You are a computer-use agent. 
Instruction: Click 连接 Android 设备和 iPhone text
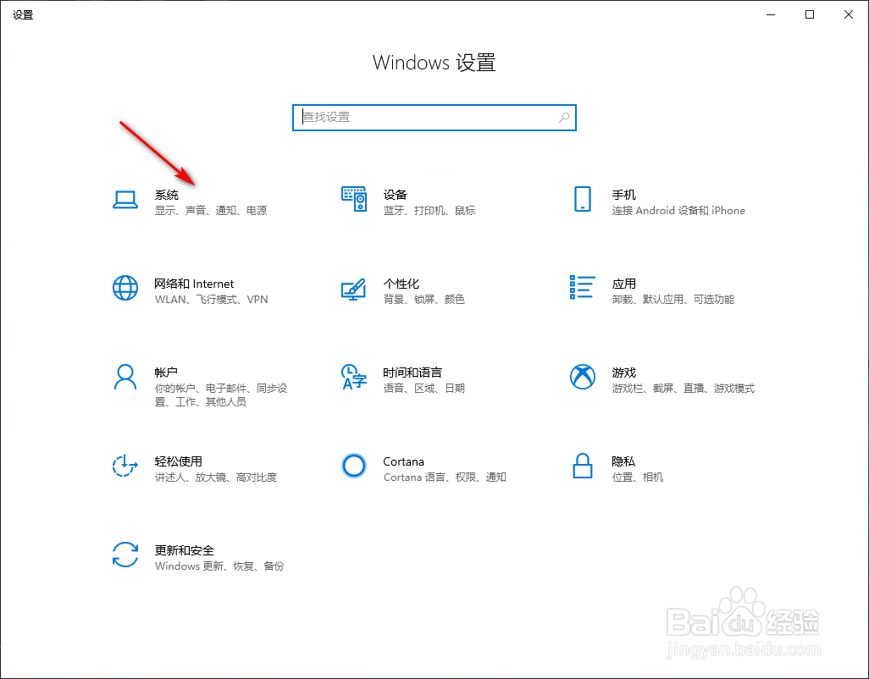click(678, 211)
